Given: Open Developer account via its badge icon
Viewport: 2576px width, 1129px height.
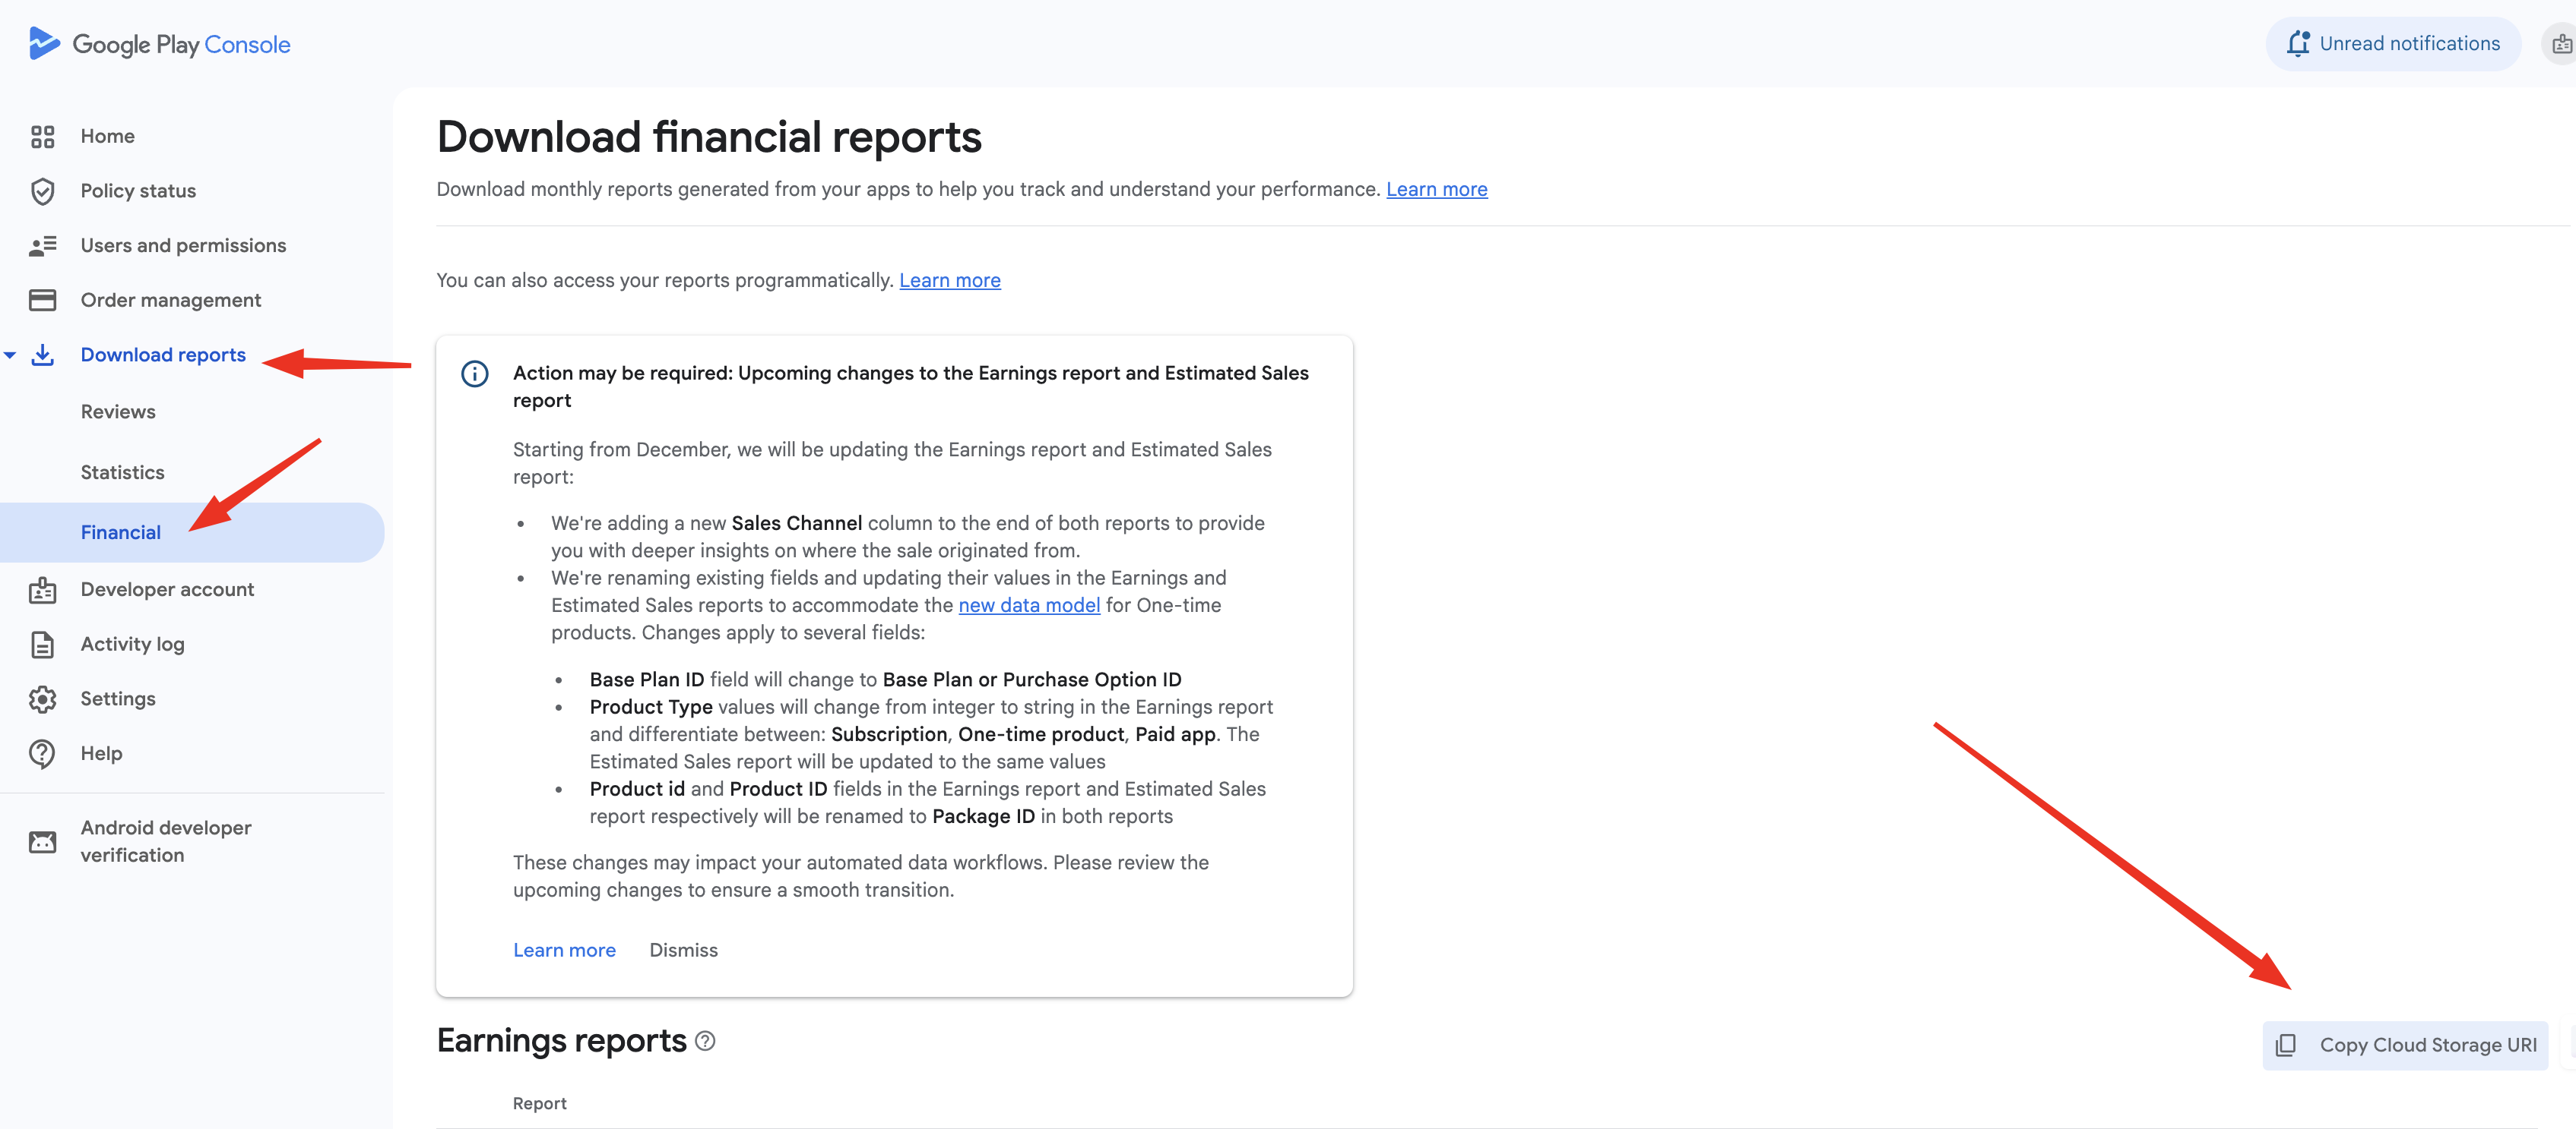Looking at the screenshot, I should (42, 589).
